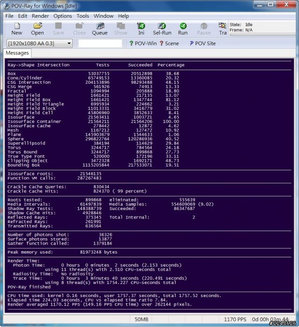Click the 'Elapsed time 224.03 seconds' line
Viewport: 299px width, 327px height.
point(87,300)
